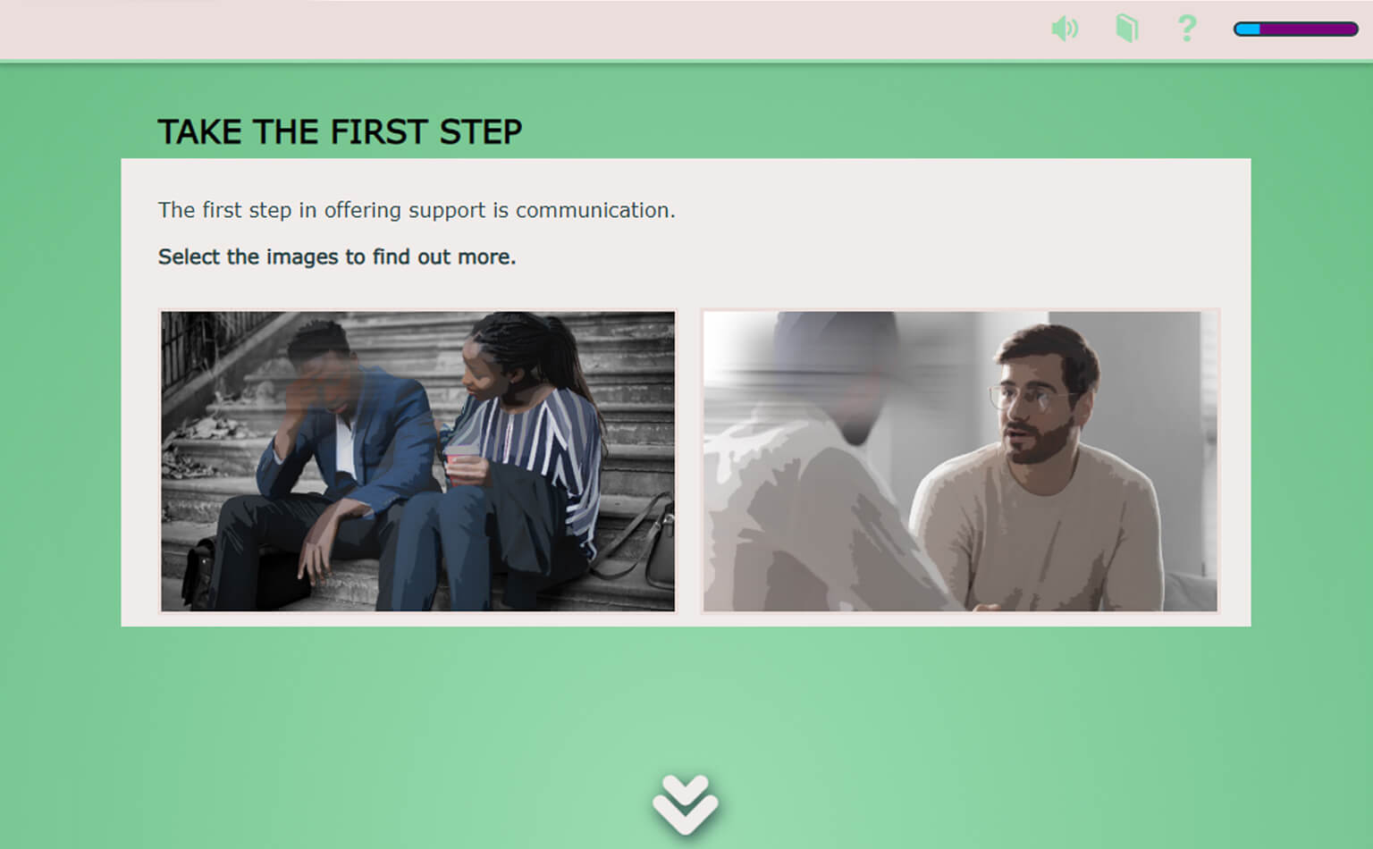
Task: Click the course progress bar in header
Action: pos(1295,29)
